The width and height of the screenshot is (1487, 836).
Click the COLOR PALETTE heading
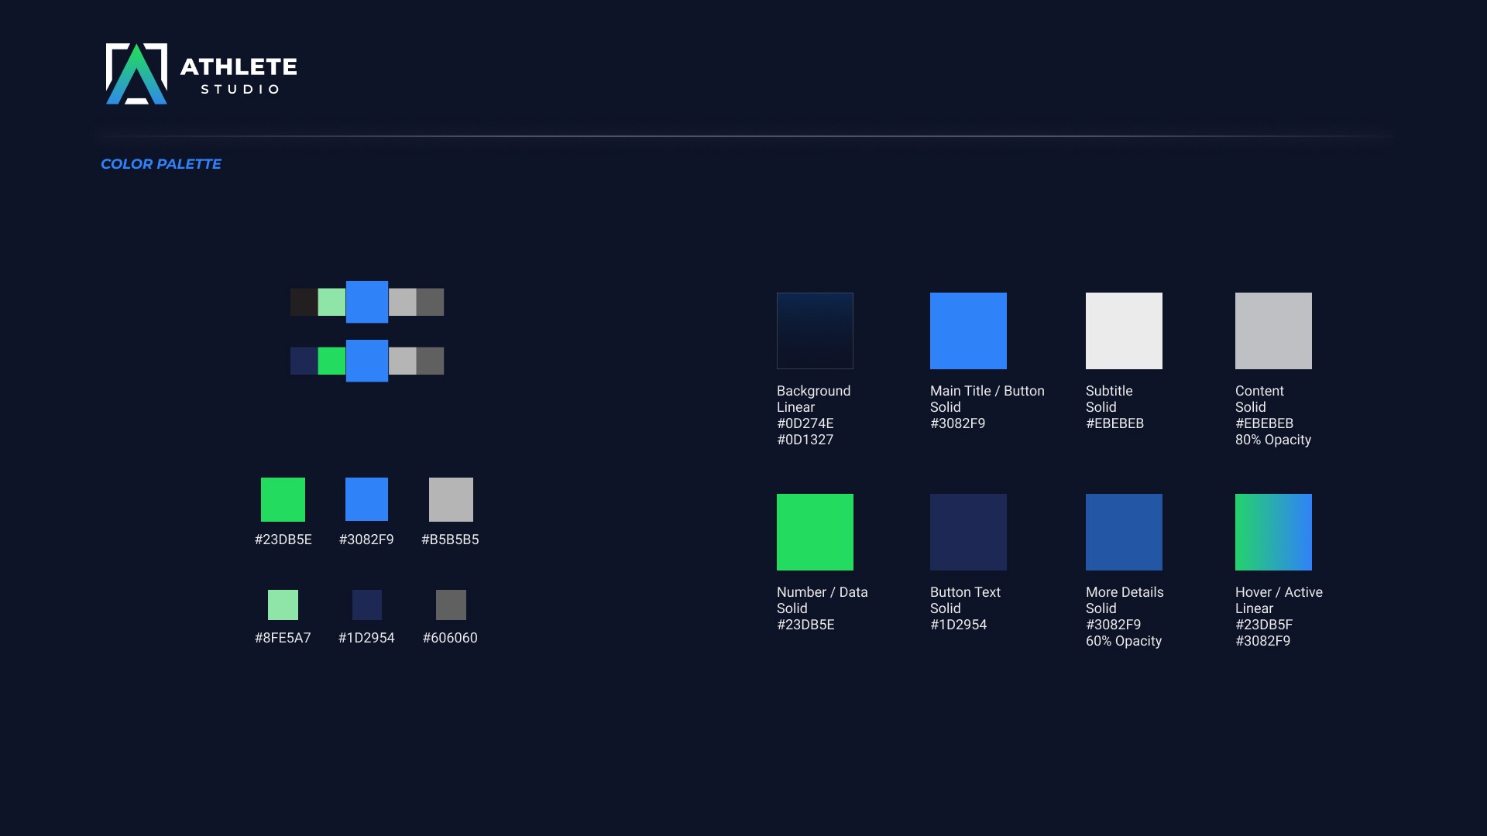coord(160,164)
